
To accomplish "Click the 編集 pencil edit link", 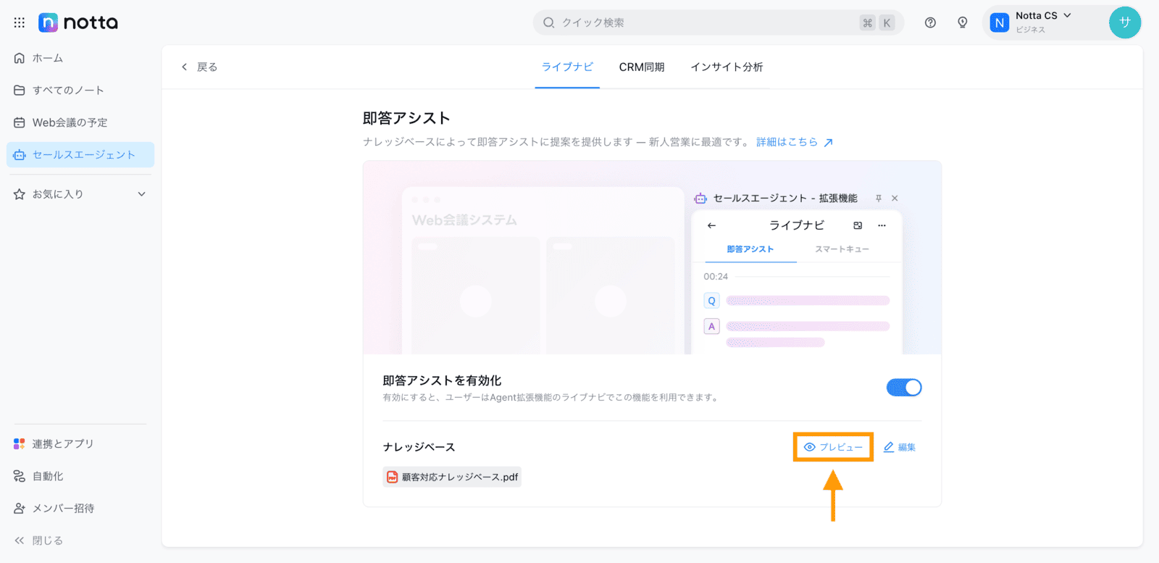I will pyautogui.click(x=900, y=447).
